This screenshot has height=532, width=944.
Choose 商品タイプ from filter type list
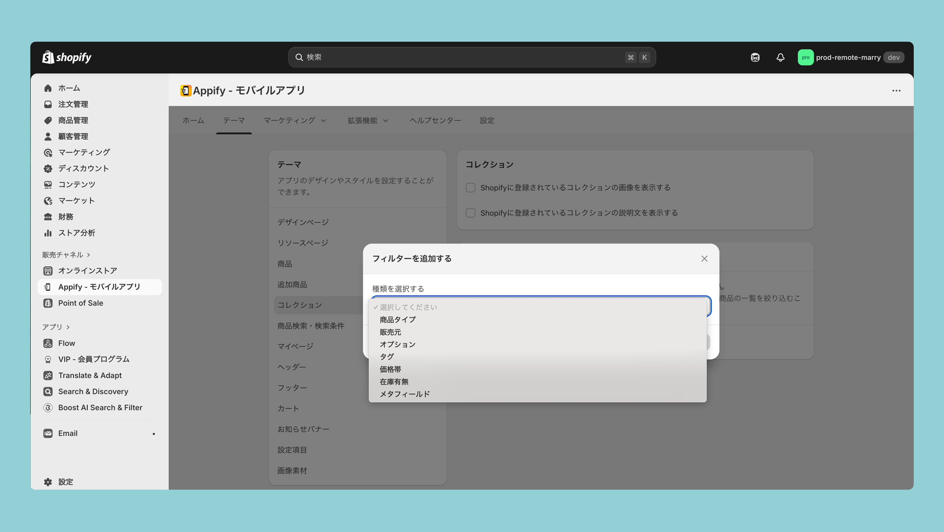(398, 320)
